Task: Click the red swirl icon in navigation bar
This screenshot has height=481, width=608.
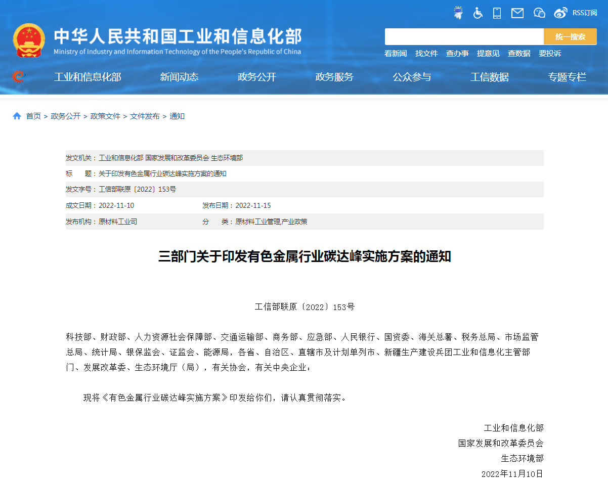Action: [18, 76]
